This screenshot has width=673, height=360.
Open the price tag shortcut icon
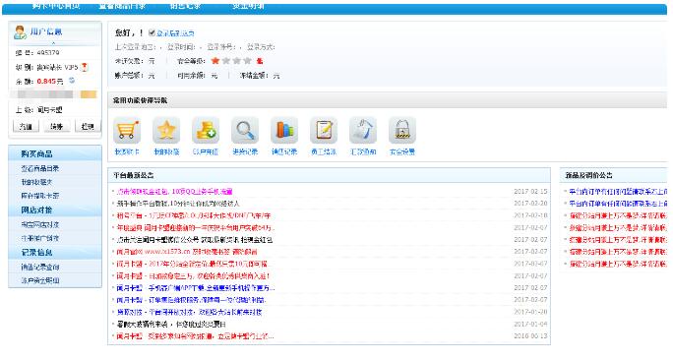point(363,131)
